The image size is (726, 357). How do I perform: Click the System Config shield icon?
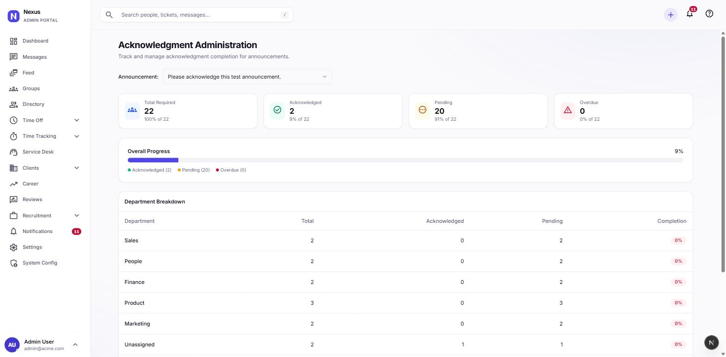coord(13,263)
